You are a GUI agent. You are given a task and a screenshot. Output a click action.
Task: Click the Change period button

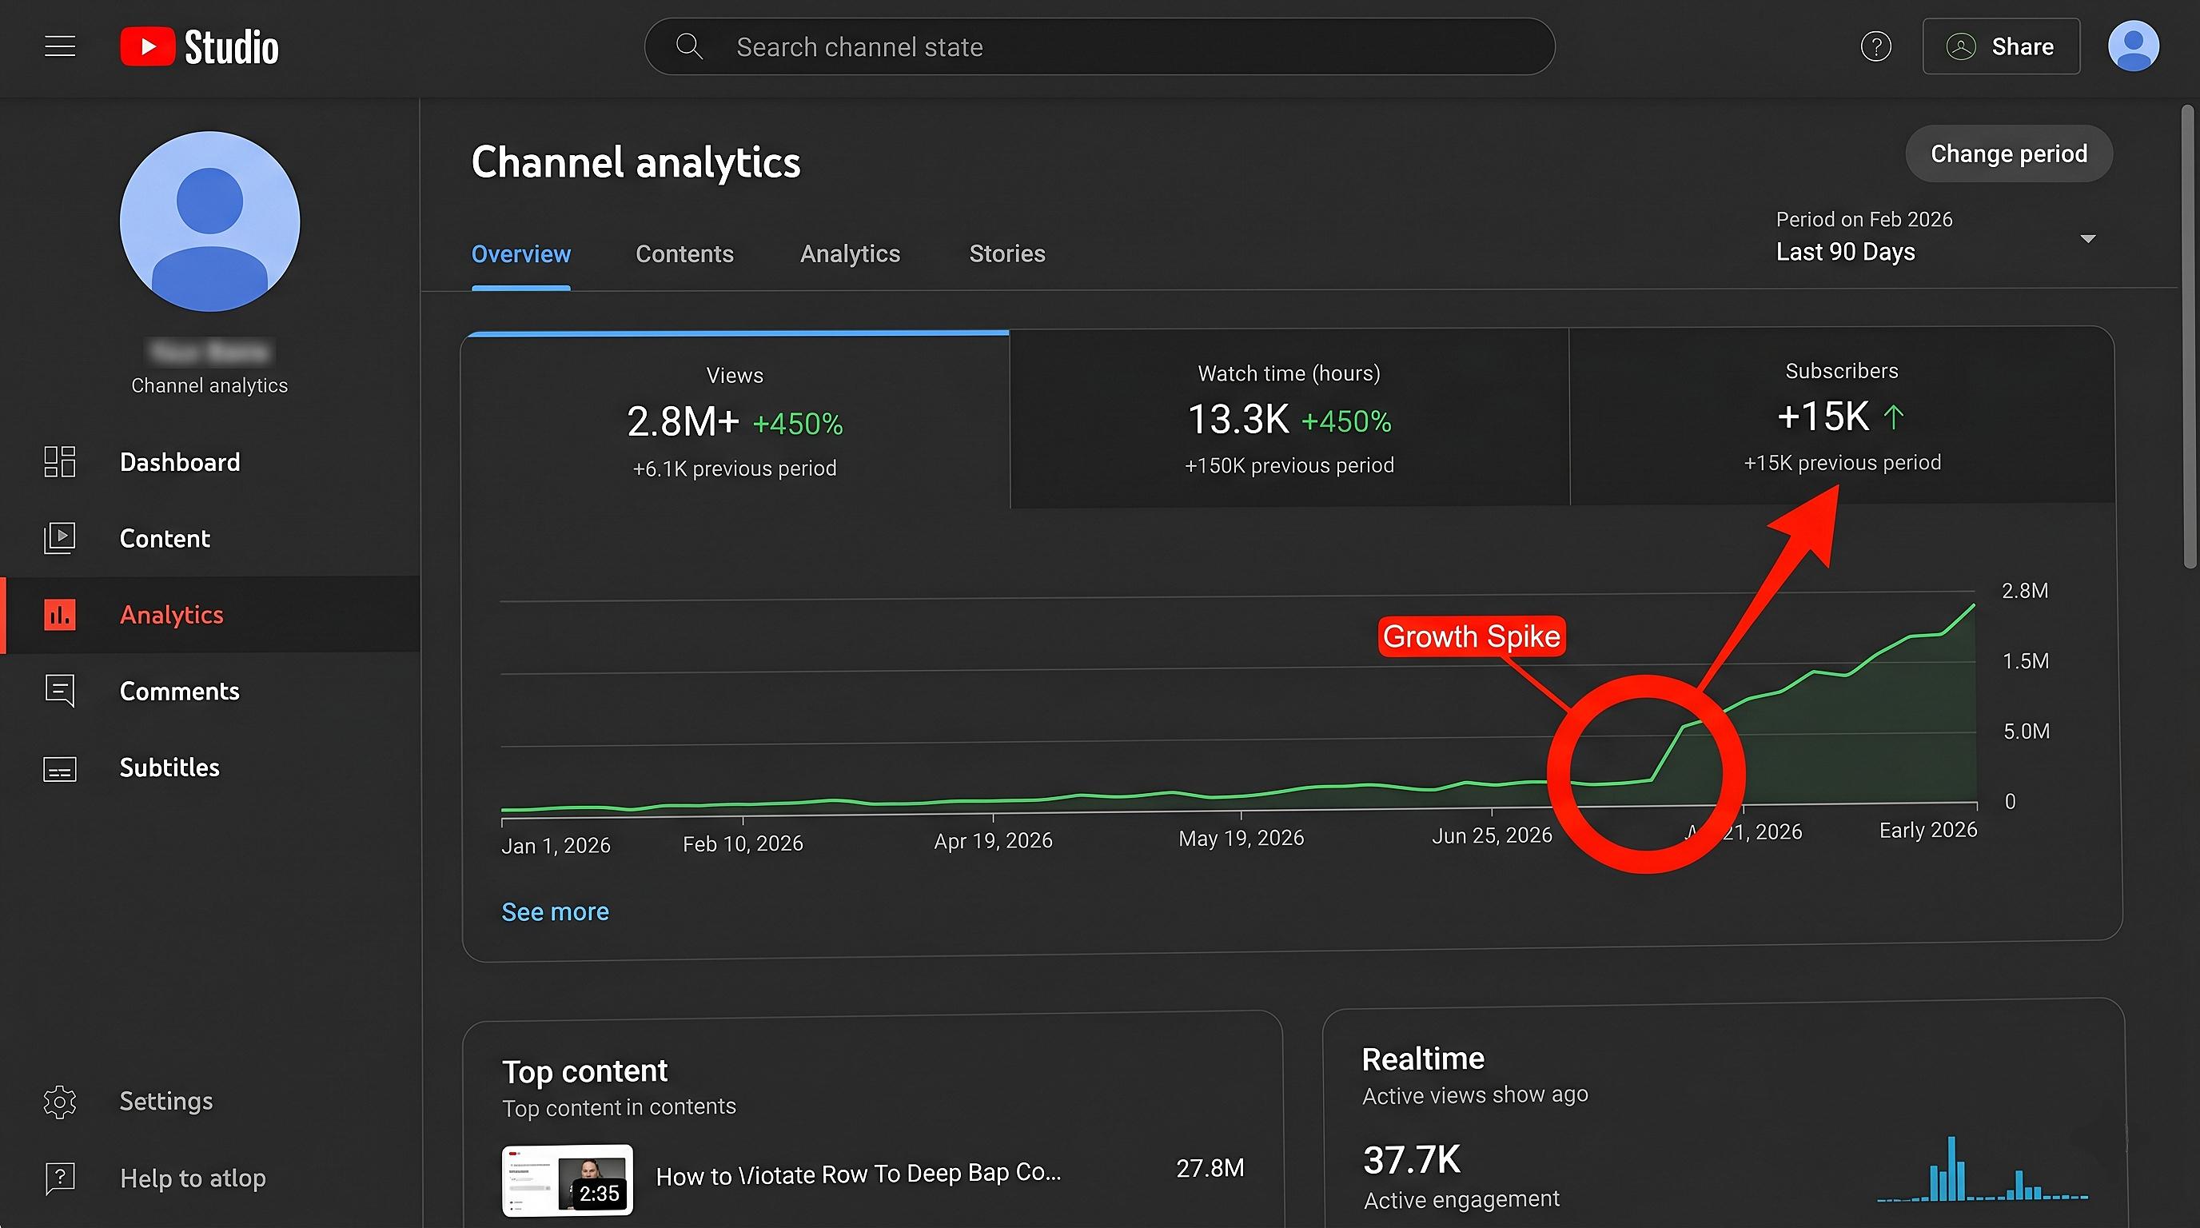pyautogui.click(x=2009, y=153)
